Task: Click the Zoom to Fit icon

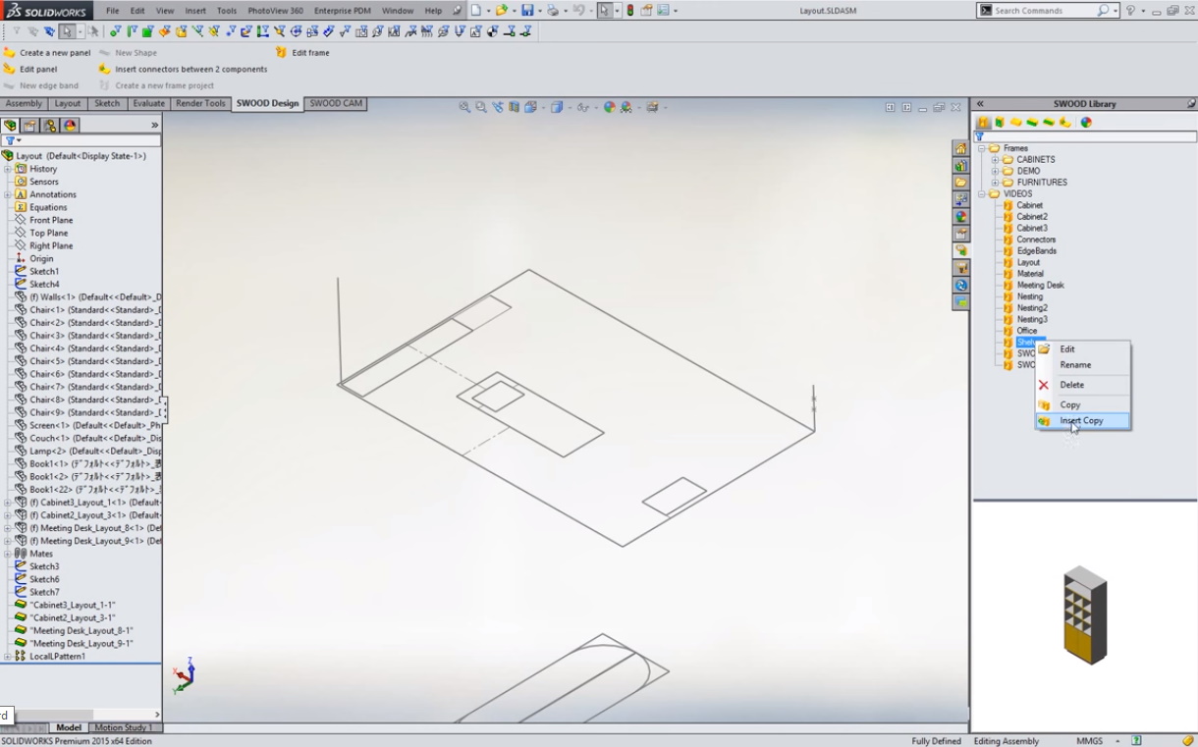Action: click(464, 107)
